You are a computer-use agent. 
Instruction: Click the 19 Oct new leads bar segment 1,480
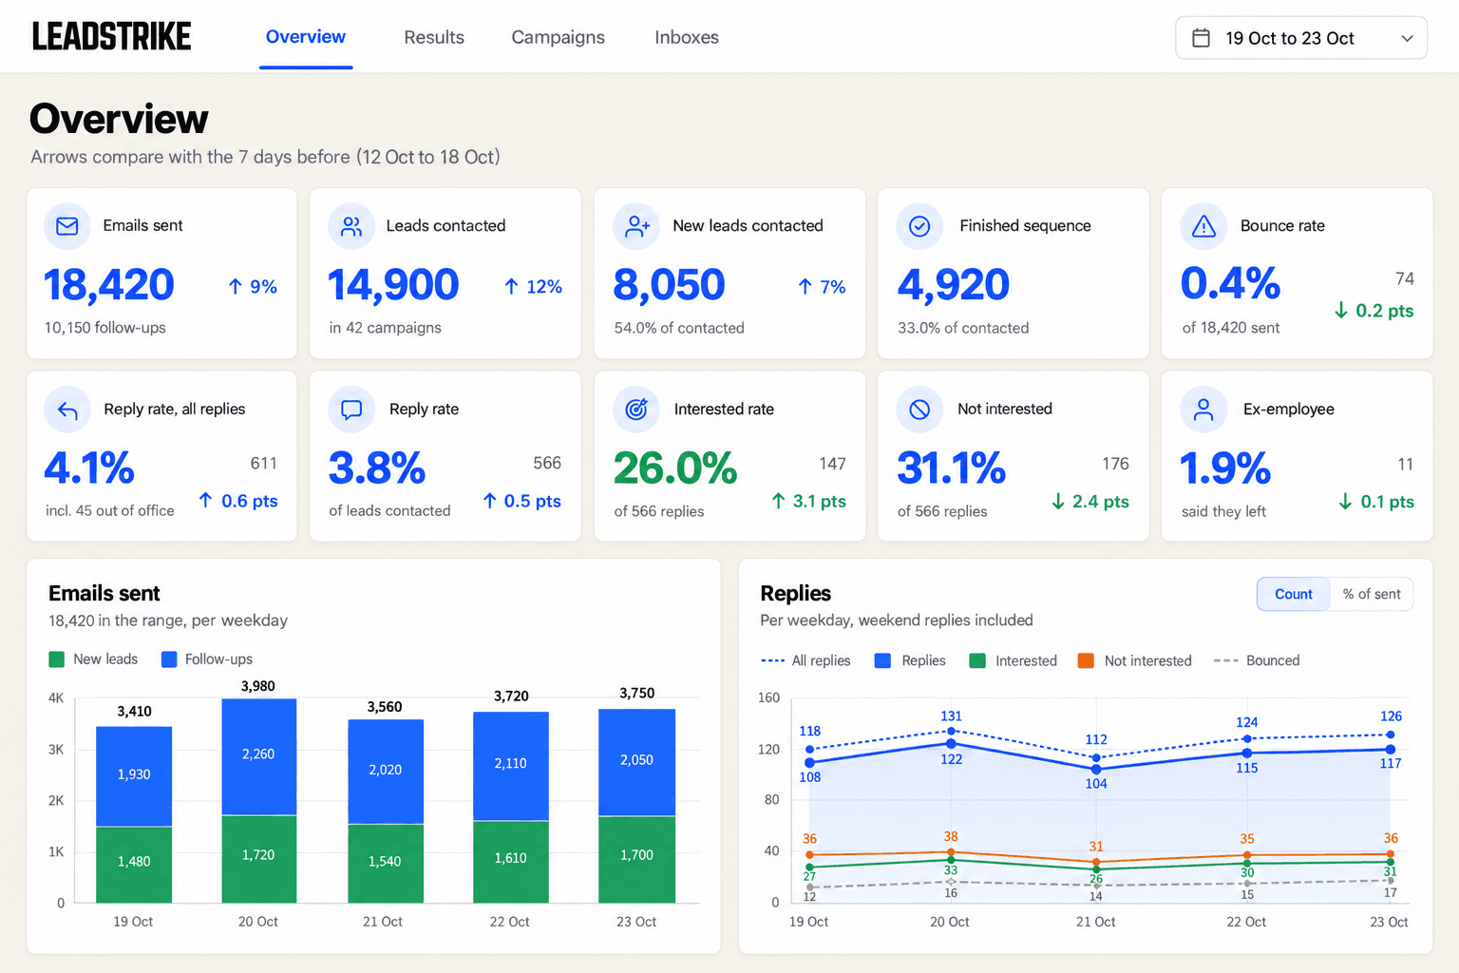click(134, 865)
